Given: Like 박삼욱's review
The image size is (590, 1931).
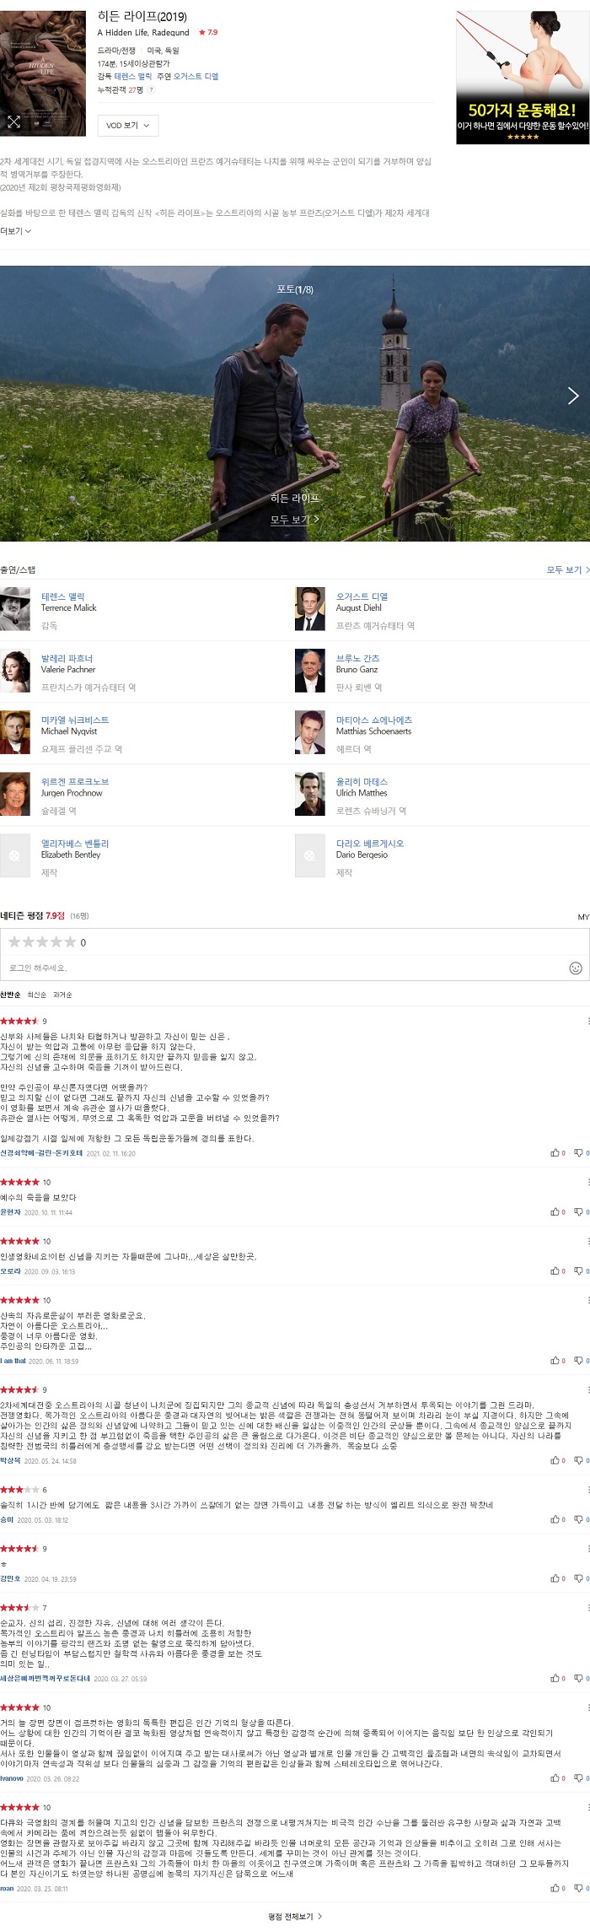Looking at the screenshot, I should 557,1459.
